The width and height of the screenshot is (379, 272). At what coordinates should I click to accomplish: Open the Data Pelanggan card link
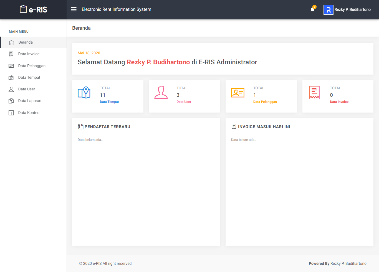(x=265, y=102)
